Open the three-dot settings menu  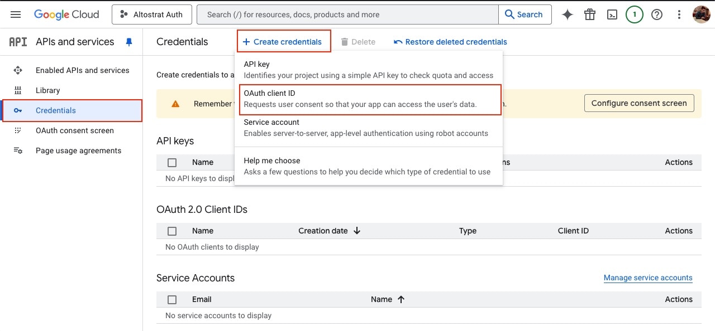[x=679, y=14]
